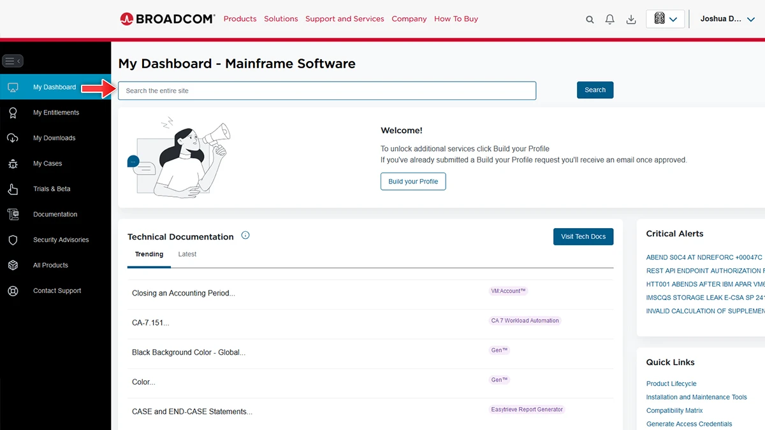Screen dimensions: 765x430
Task: Open Generate Access Credentials quick link
Action: click(x=689, y=424)
